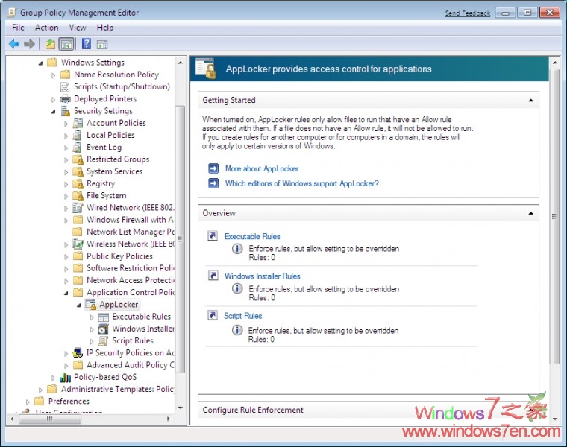Select Registry tree item

pyautogui.click(x=101, y=184)
